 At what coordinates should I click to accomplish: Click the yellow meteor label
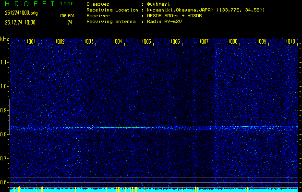coord(67,15)
